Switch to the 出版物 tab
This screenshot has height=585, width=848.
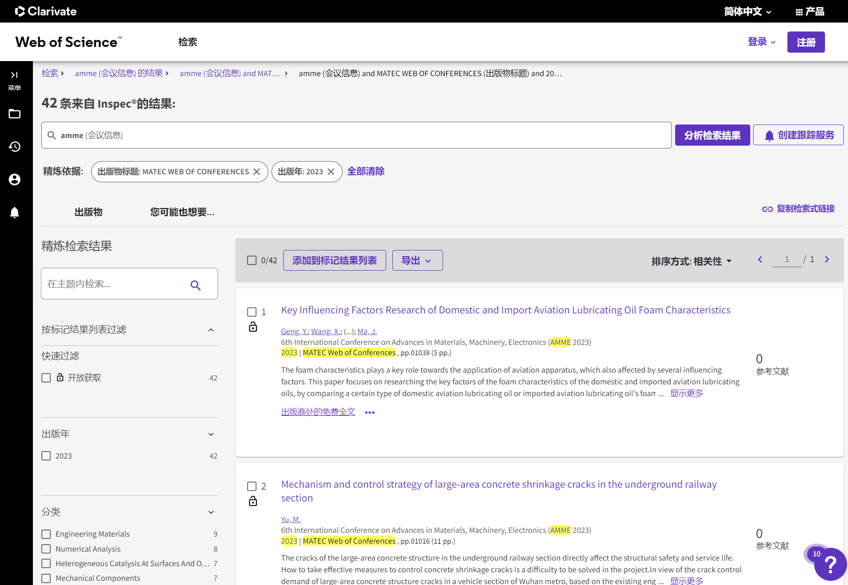pos(88,212)
